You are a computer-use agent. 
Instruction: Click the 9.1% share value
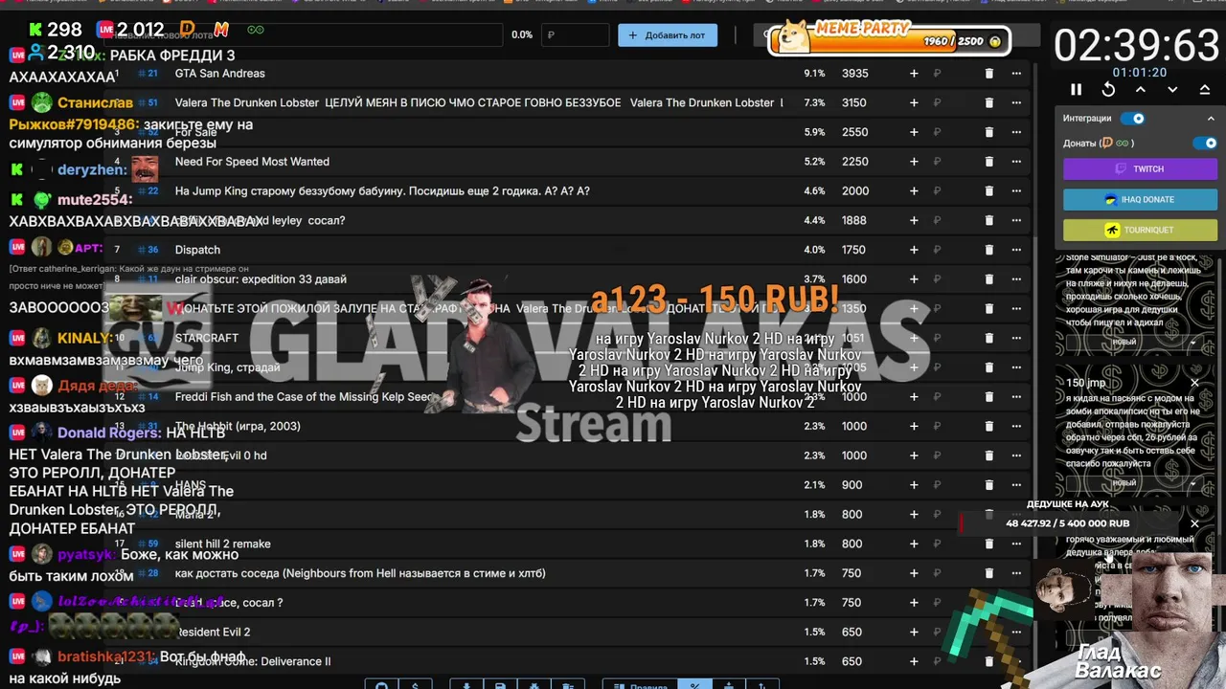point(814,74)
